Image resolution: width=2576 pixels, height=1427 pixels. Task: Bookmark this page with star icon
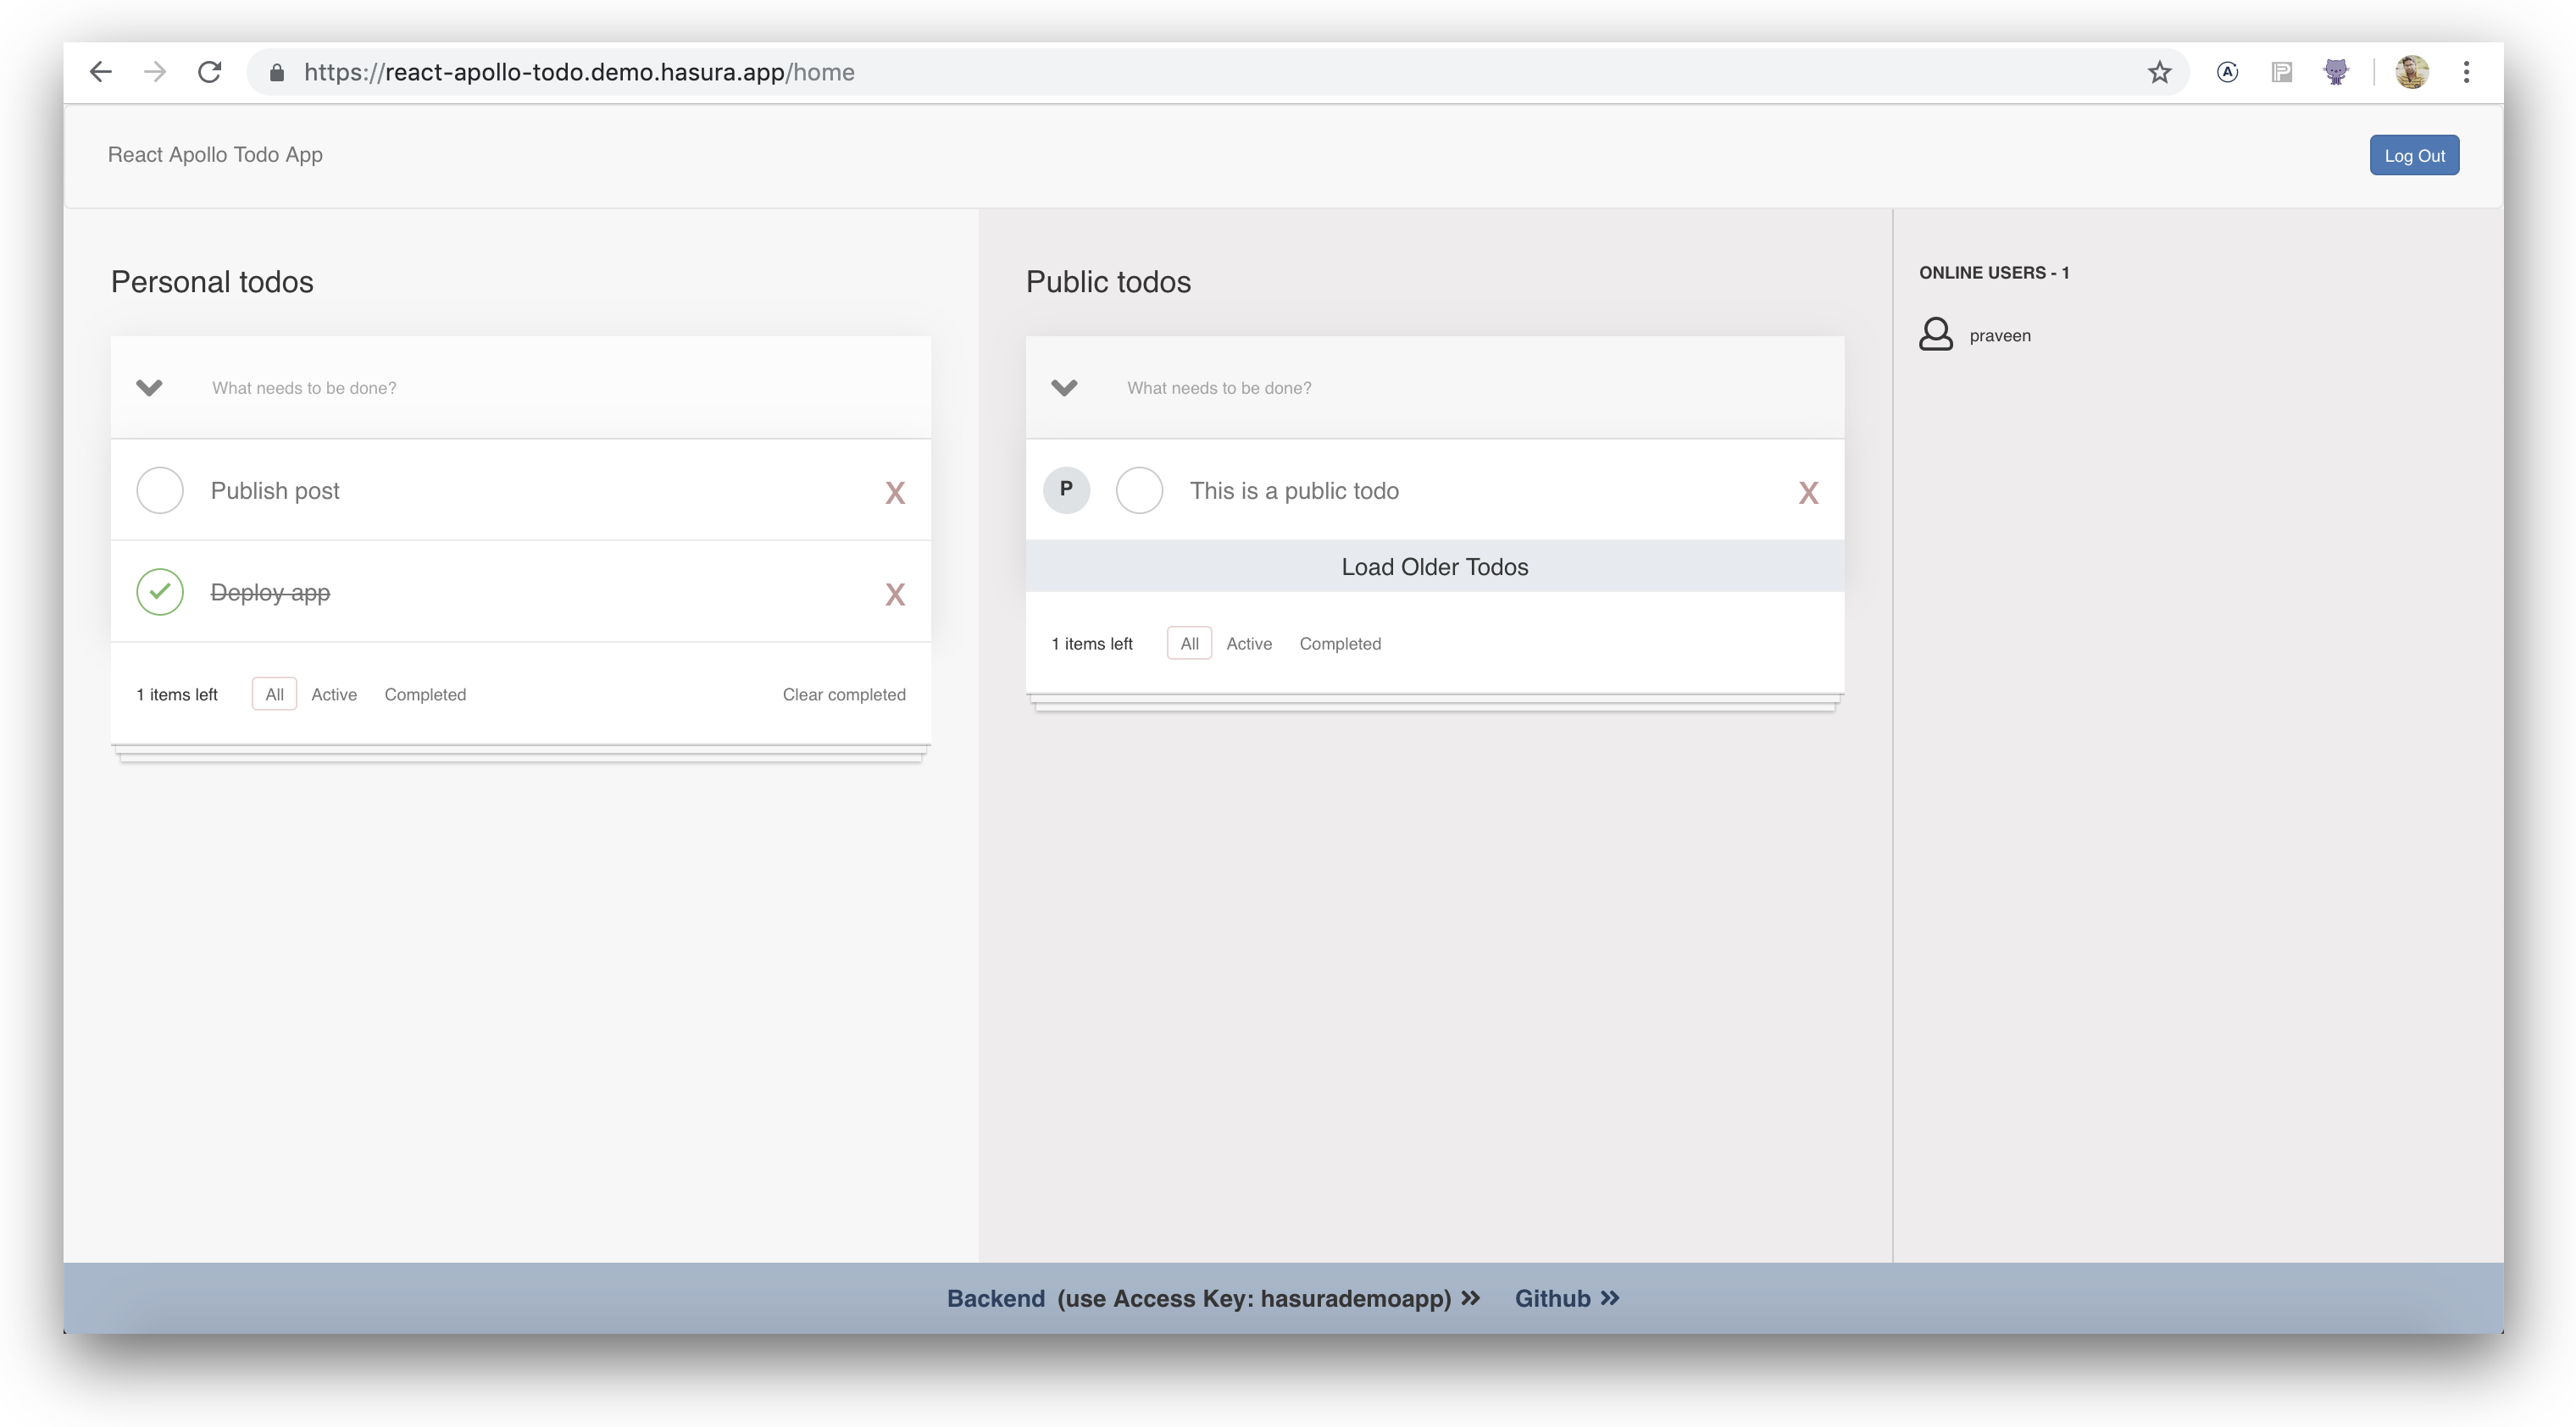click(2159, 72)
